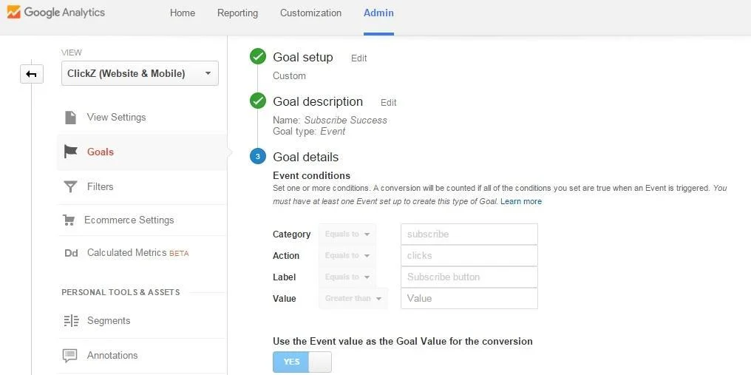Click the Action 'clicks' text field

click(469, 256)
